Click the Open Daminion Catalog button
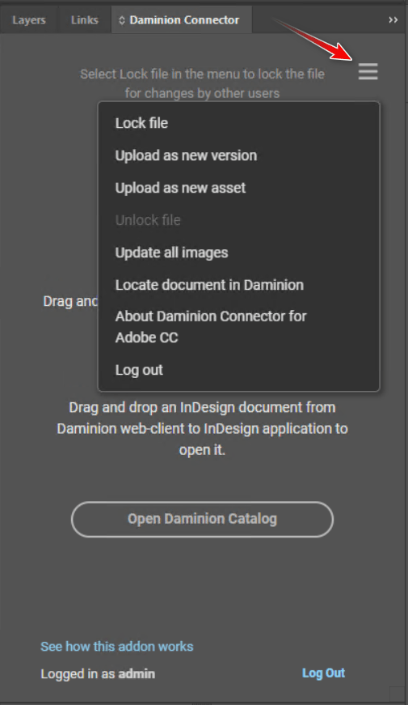408x705 pixels. (x=202, y=520)
